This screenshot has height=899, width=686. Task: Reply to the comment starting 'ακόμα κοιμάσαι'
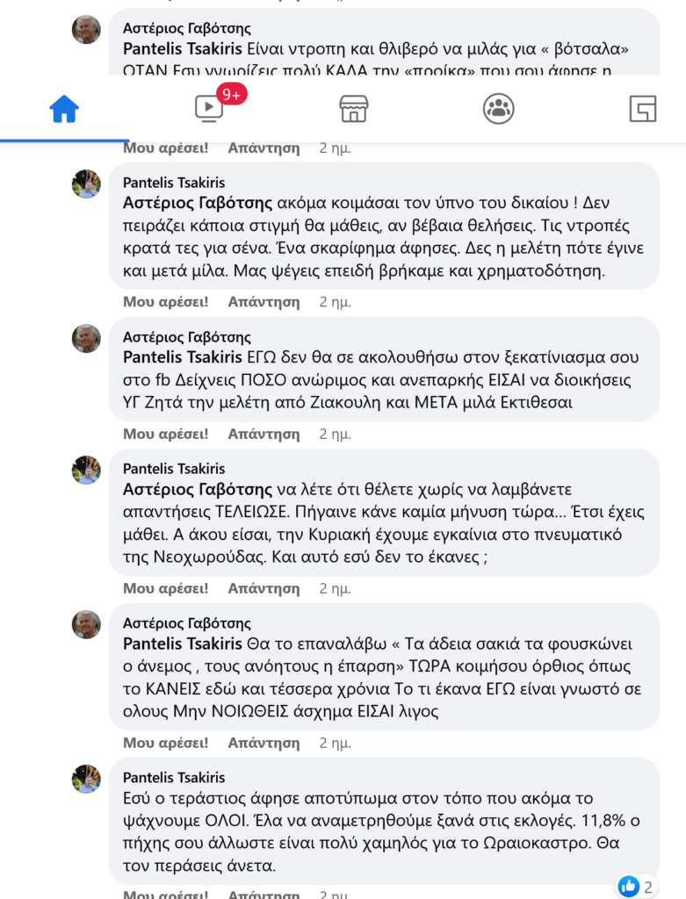264,301
